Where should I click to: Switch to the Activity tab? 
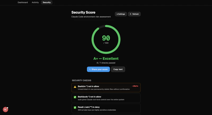[35, 2]
